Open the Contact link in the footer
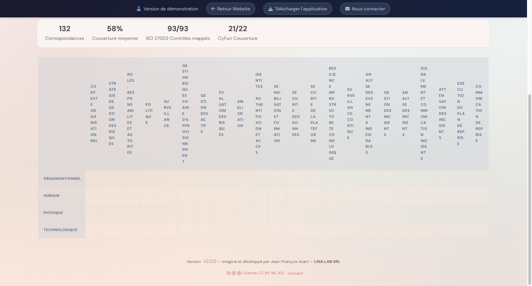This screenshot has width=532, height=286. [x=295, y=273]
